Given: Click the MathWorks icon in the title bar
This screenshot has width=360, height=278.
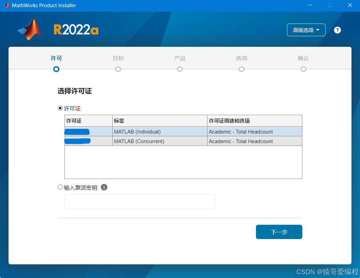Looking at the screenshot, I should coord(6,5).
